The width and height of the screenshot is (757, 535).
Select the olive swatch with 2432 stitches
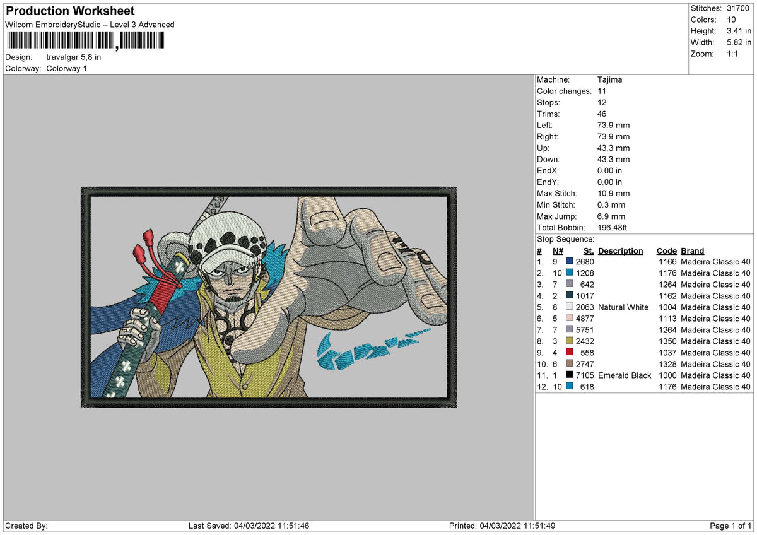click(x=570, y=341)
